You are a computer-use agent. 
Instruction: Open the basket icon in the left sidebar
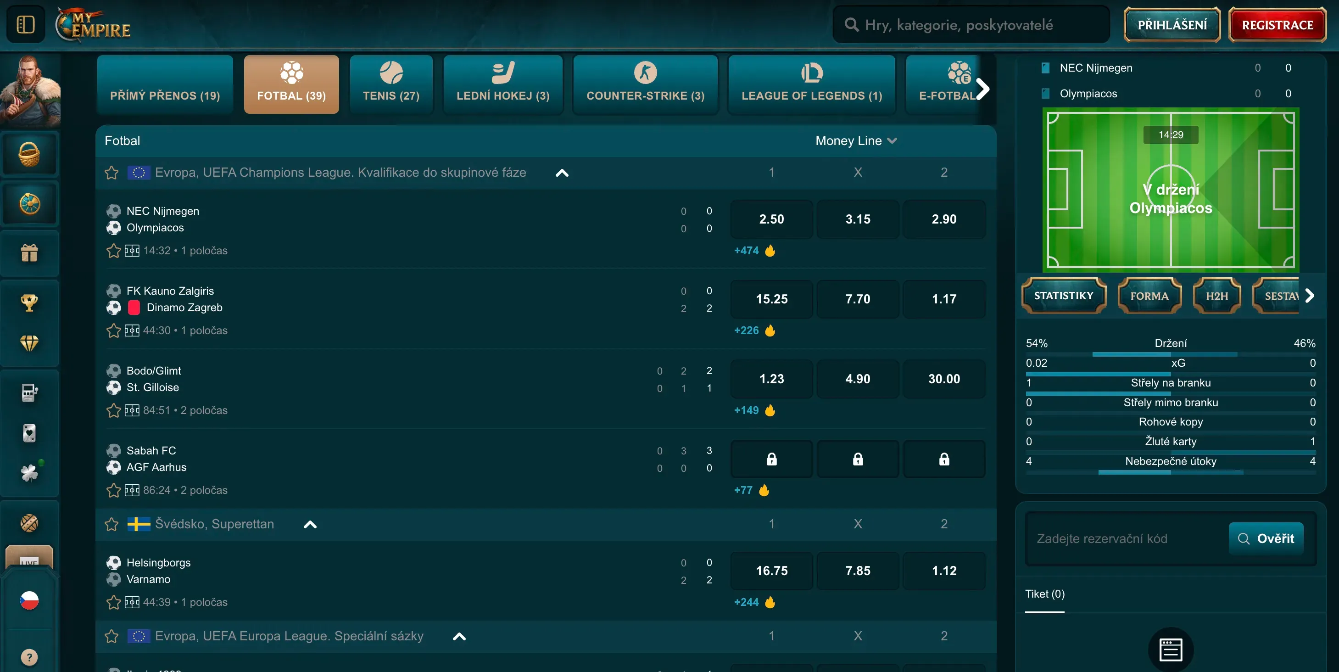(x=29, y=154)
